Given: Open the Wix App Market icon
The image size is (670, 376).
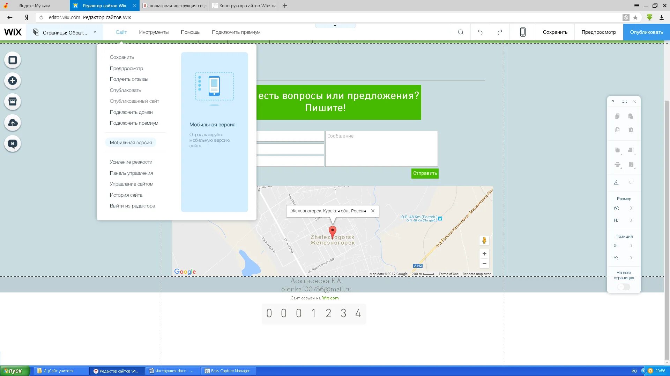Looking at the screenshot, I should click(x=13, y=102).
